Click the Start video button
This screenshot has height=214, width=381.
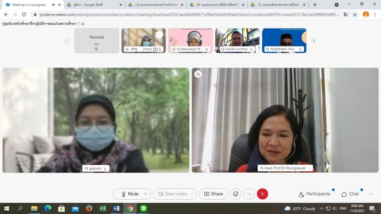(172, 194)
